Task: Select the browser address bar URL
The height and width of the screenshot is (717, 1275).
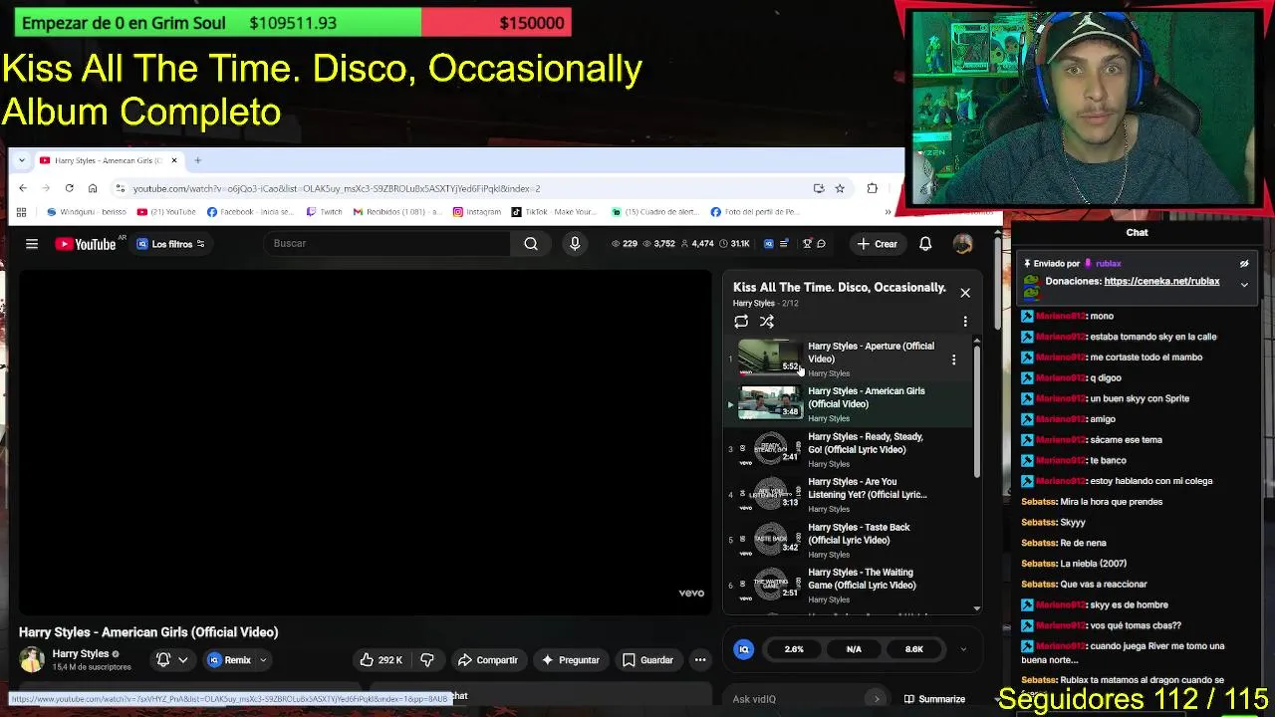Action: pos(337,188)
